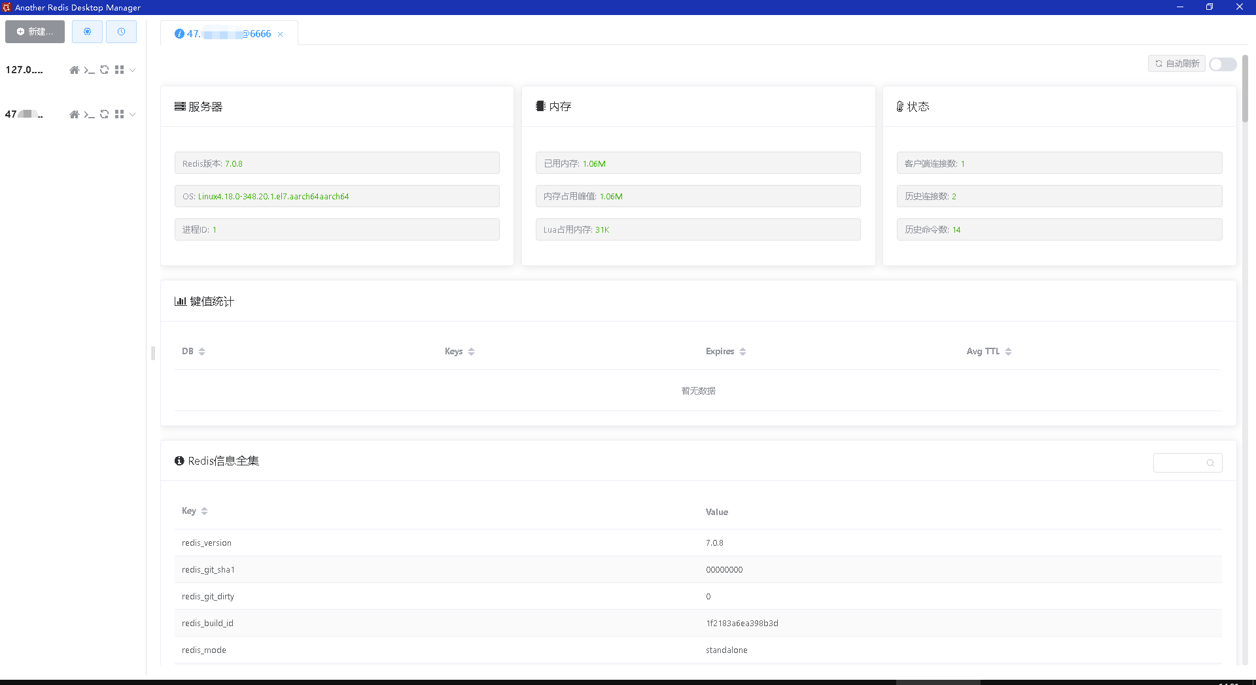Select the redis_mode row
The height and width of the screenshot is (685, 1256).
coord(698,650)
